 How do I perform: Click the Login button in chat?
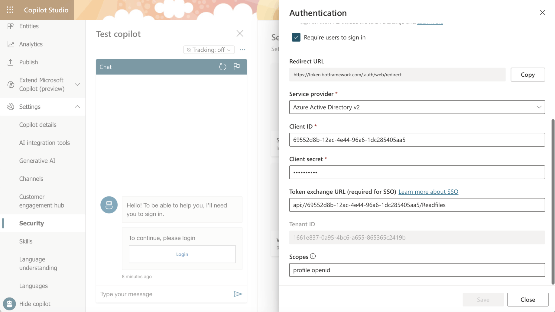(182, 254)
